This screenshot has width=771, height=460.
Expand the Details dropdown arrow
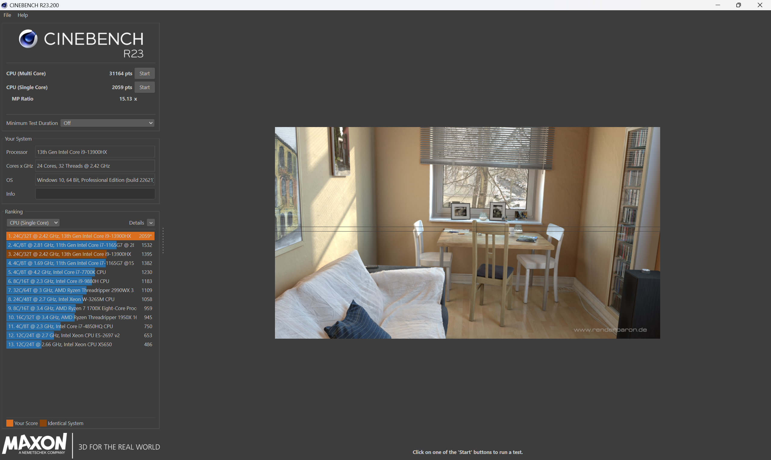pos(151,222)
